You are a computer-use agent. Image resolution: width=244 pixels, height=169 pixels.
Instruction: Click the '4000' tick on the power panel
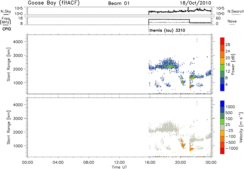(18, 42)
